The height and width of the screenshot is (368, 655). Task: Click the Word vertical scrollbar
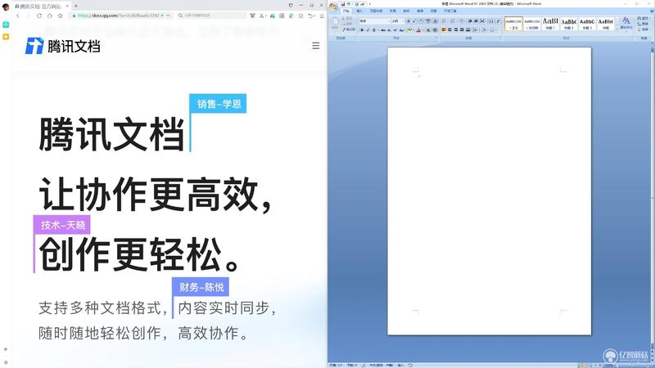(x=653, y=196)
